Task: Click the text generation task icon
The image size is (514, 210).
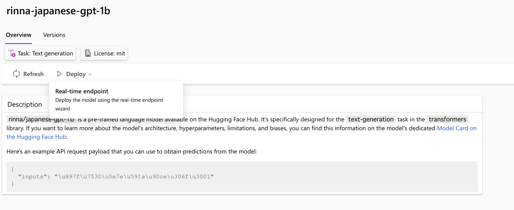Action: (x=12, y=53)
